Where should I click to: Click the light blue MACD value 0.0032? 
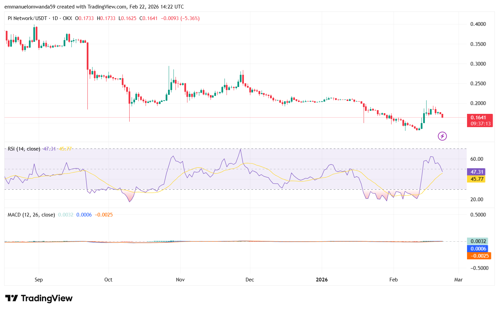click(x=478, y=241)
